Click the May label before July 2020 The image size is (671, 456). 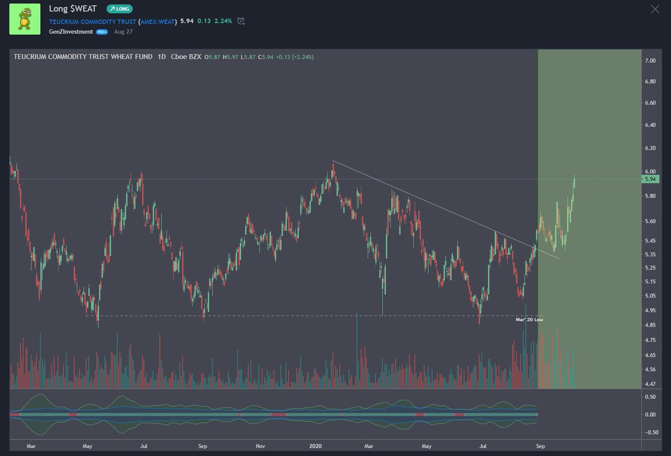[427, 446]
